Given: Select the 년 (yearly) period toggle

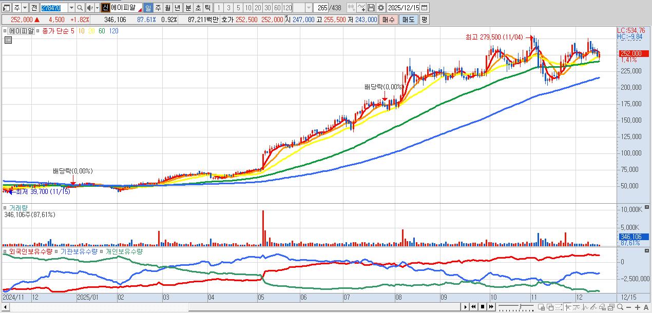Looking at the screenshot, I should [x=178, y=8].
